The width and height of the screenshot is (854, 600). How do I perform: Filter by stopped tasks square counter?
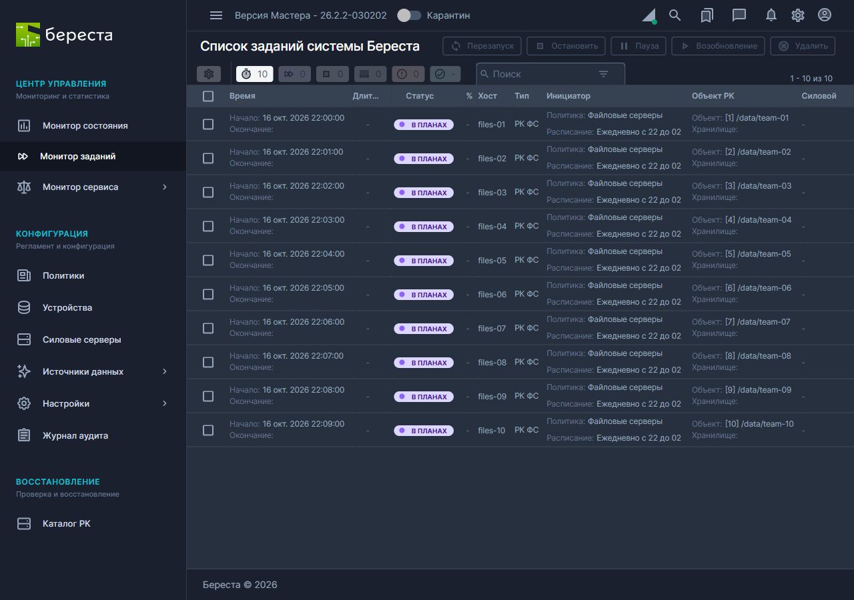click(332, 74)
